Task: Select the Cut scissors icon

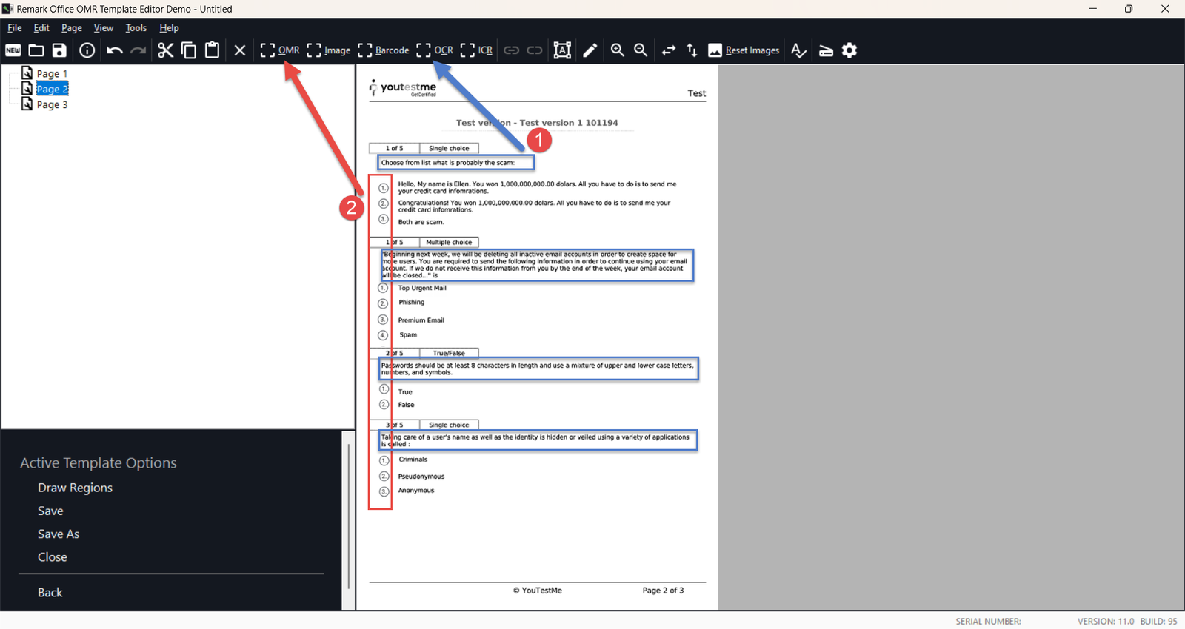Action: [x=165, y=50]
